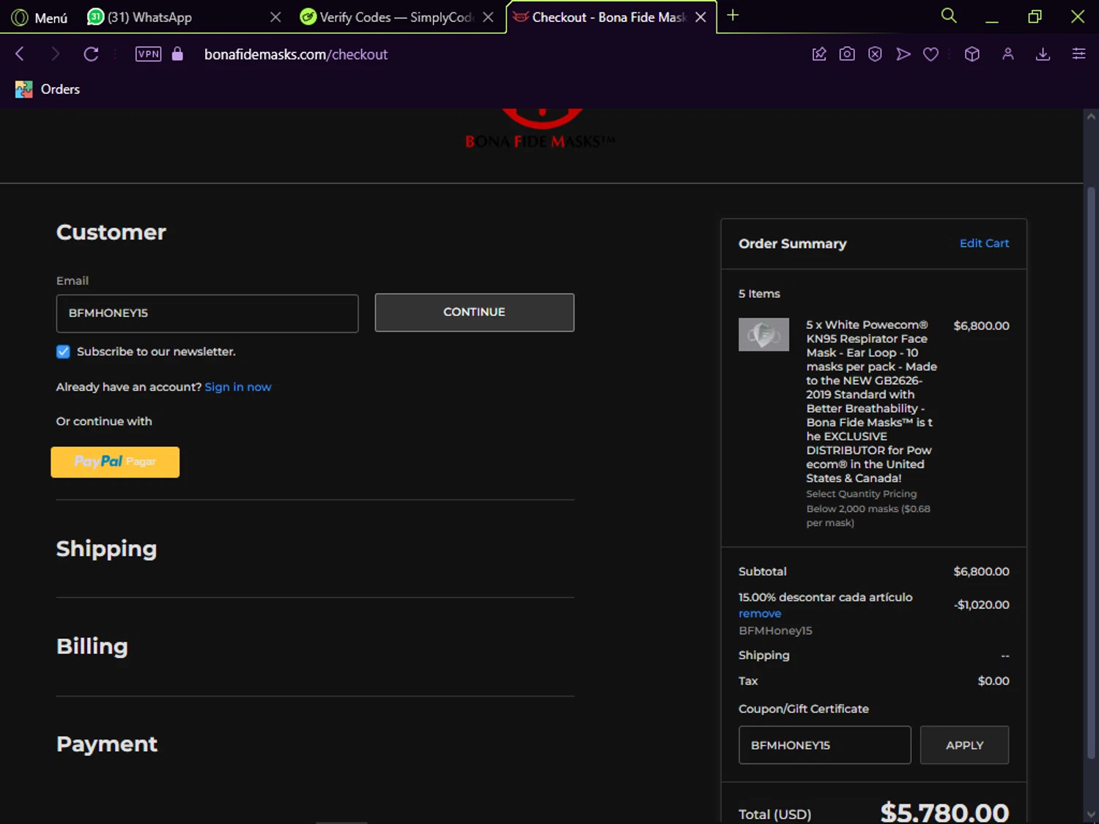Click the bonafidemasks.com address bar
The image size is (1099, 824).
(295, 54)
